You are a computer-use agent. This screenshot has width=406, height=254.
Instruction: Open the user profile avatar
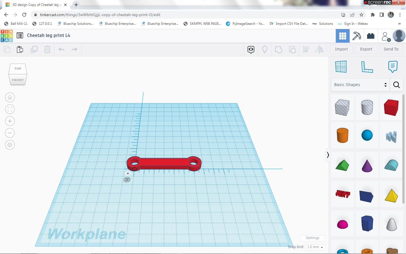(399, 36)
